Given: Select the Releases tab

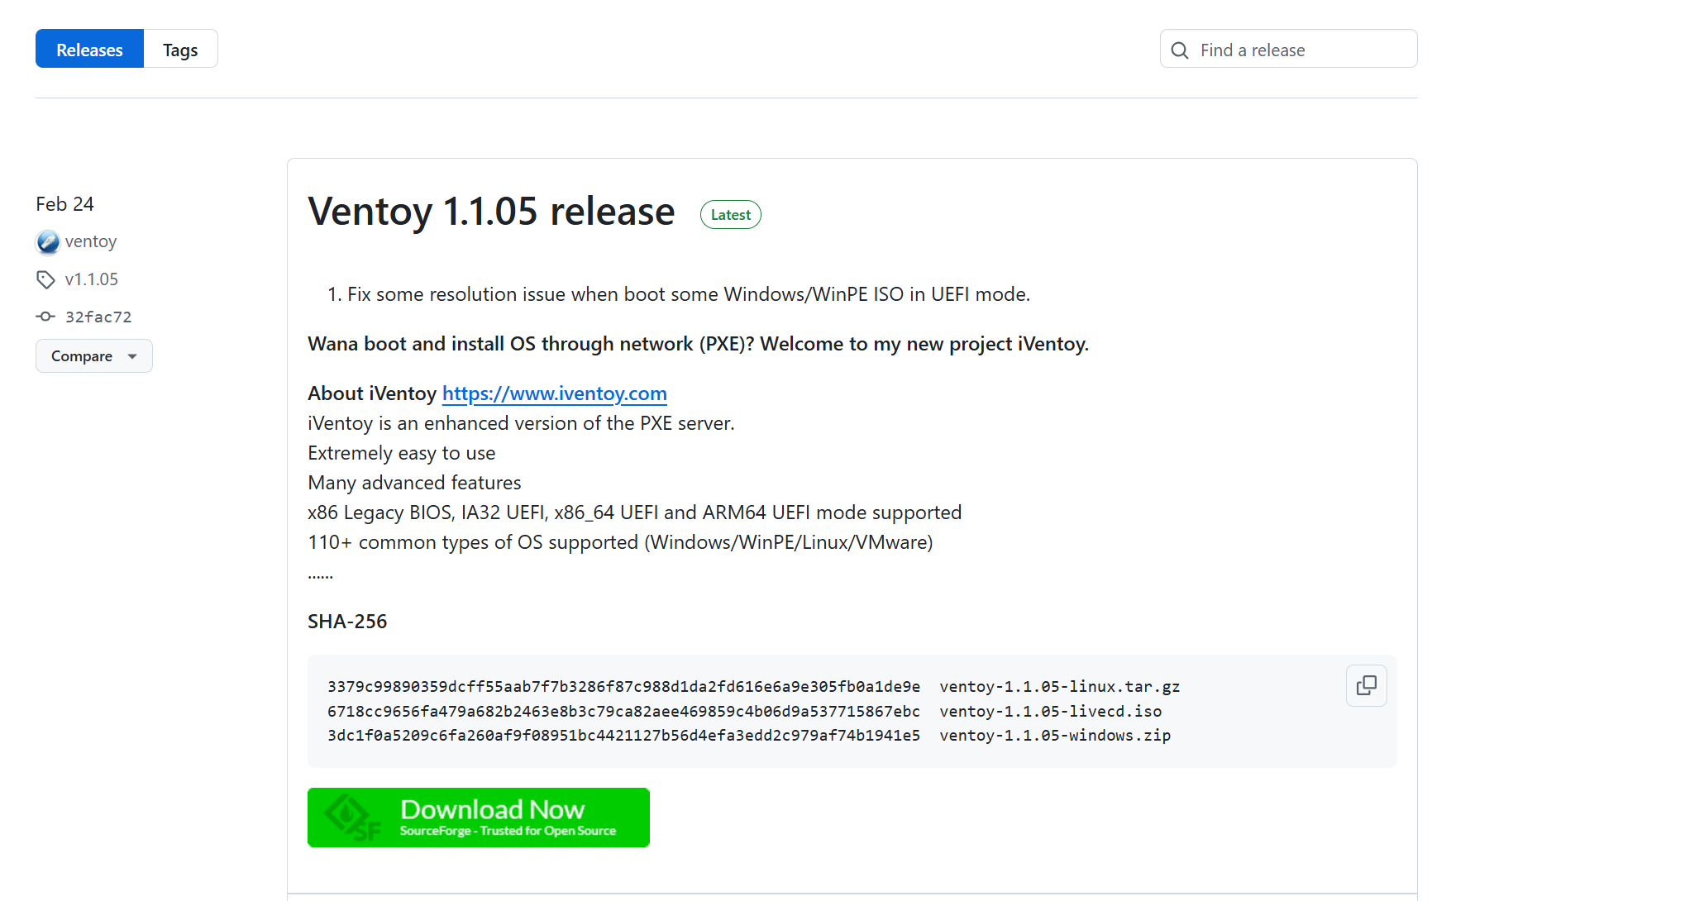Looking at the screenshot, I should (89, 50).
